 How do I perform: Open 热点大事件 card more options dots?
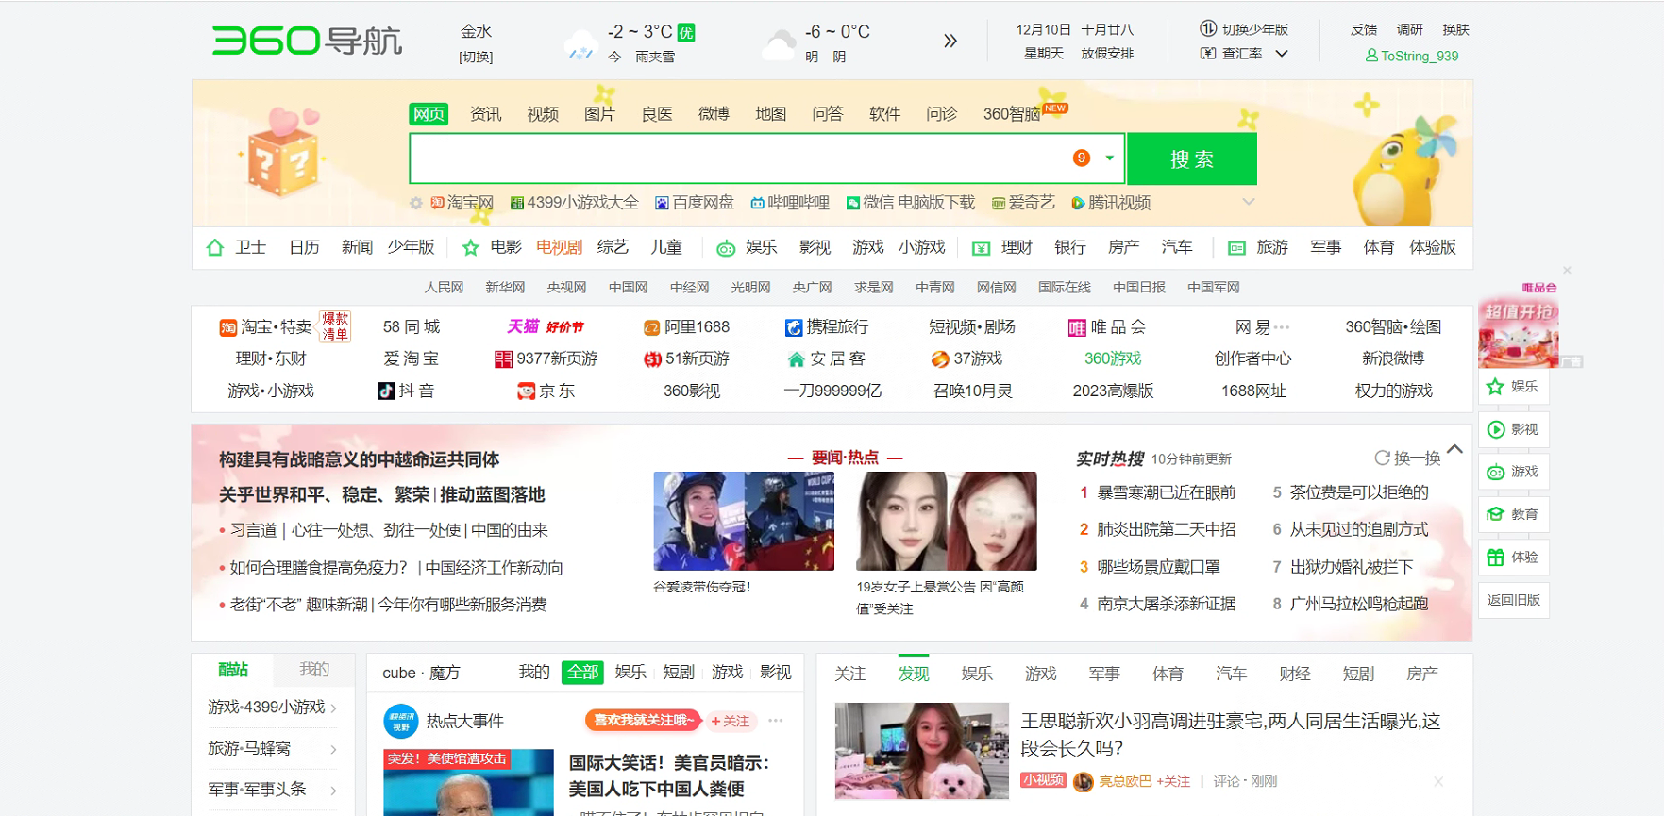(776, 720)
